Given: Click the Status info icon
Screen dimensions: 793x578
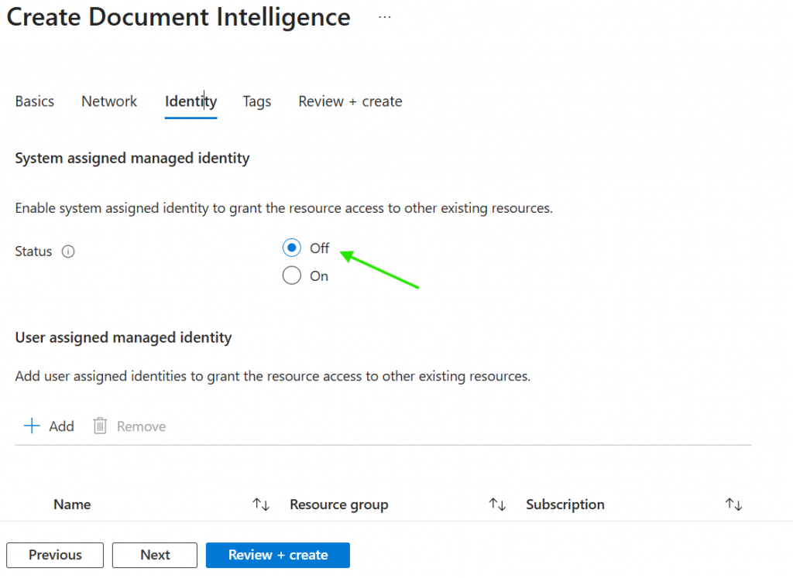Looking at the screenshot, I should pyautogui.click(x=68, y=251).
